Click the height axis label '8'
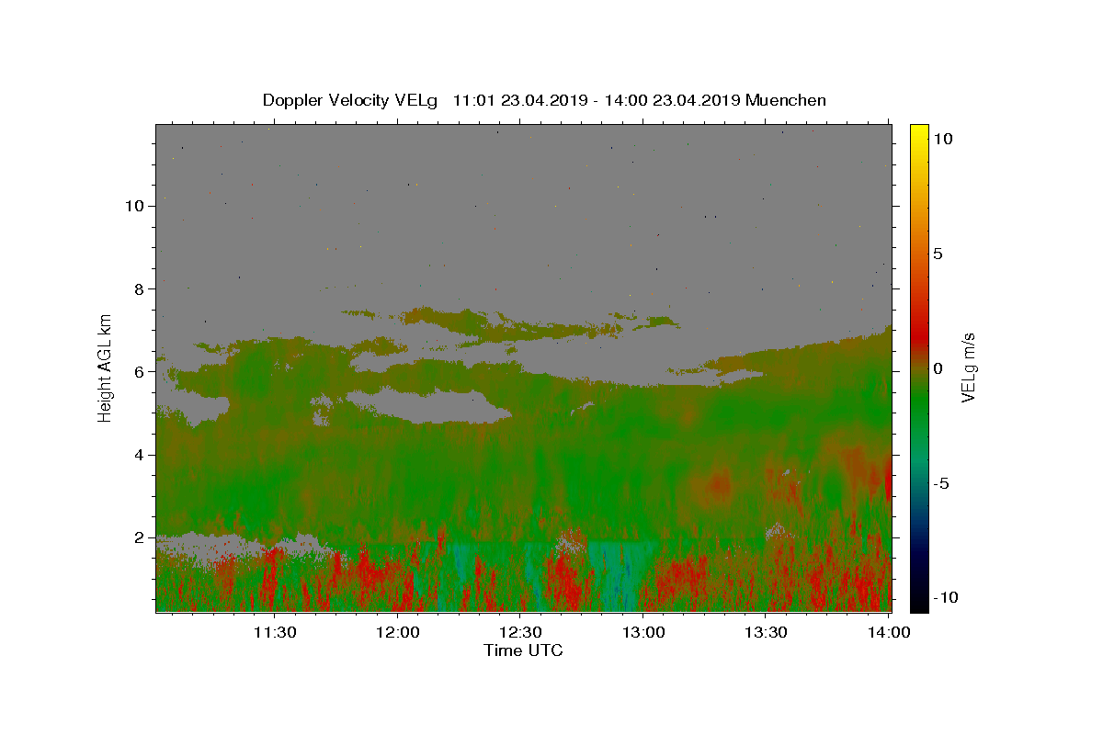Screen dimensions: 1103x735 point(140,288)
